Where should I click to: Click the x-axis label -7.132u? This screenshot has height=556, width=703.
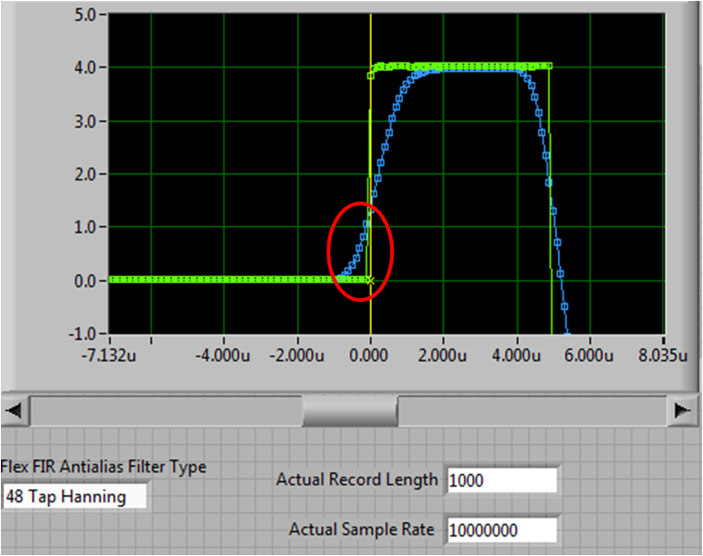pos(109,355)
